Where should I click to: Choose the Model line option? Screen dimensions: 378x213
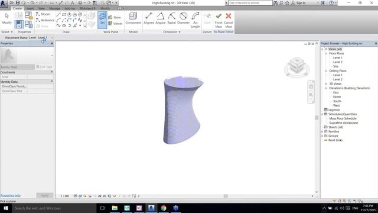click(43, 14)
